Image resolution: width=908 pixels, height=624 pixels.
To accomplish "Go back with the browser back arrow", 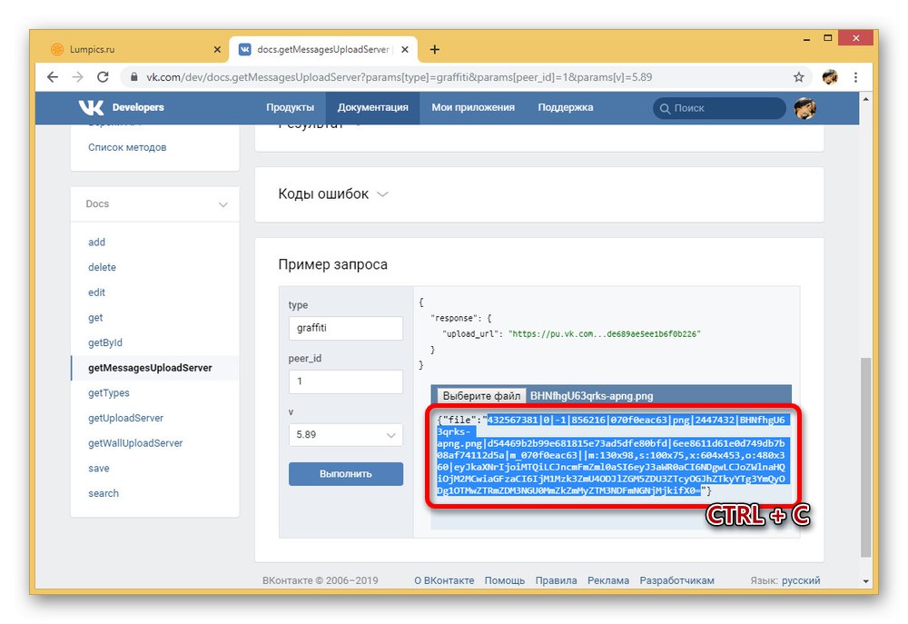I will point(53,77).
